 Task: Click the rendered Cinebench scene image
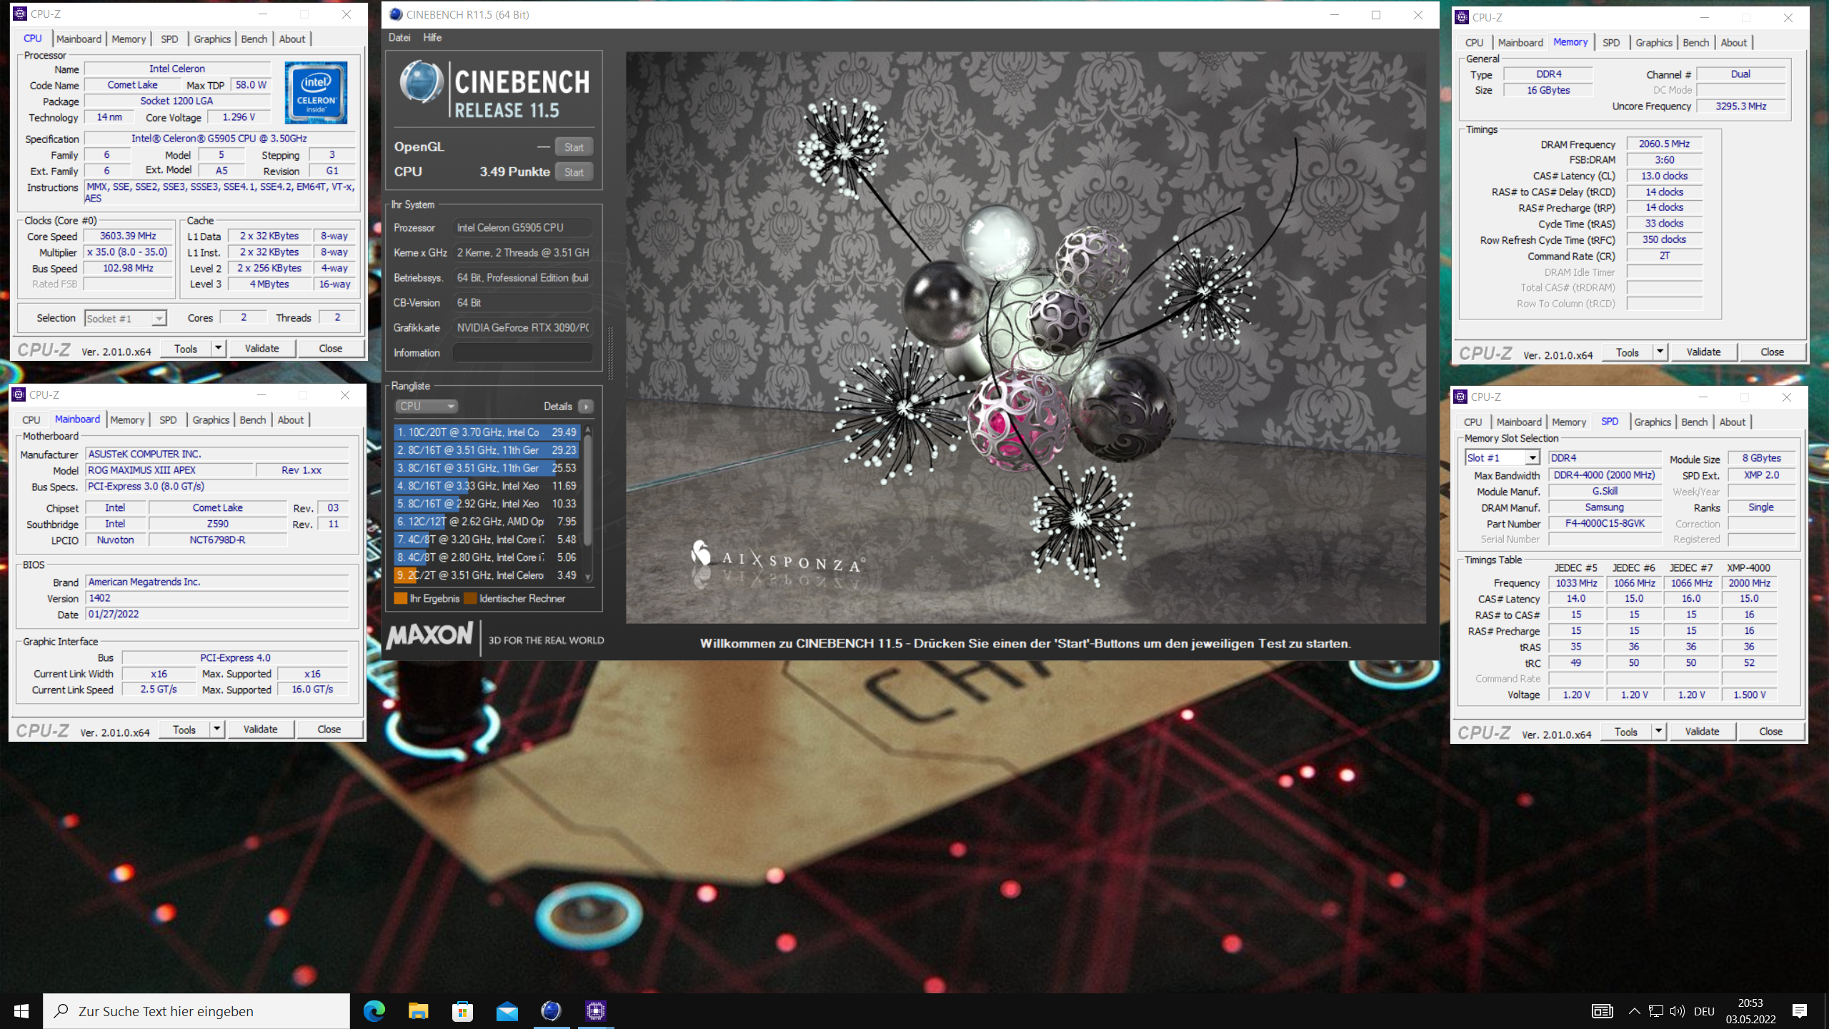[1026, 337]
